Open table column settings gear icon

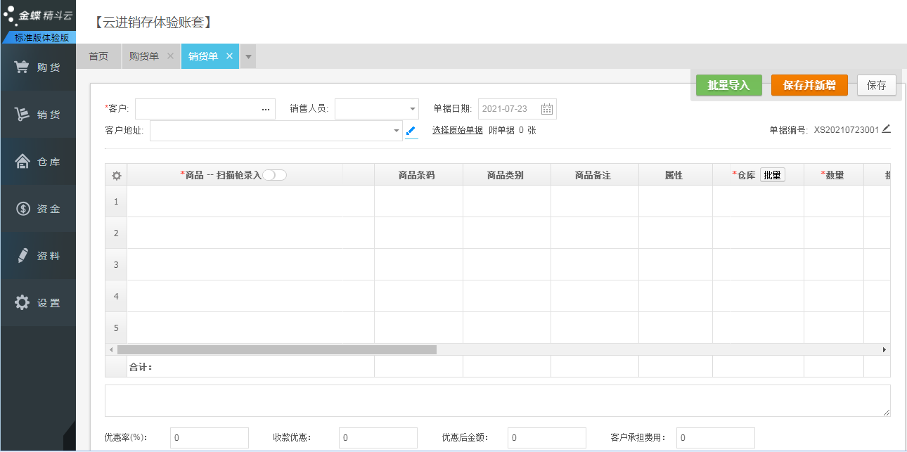117,176
